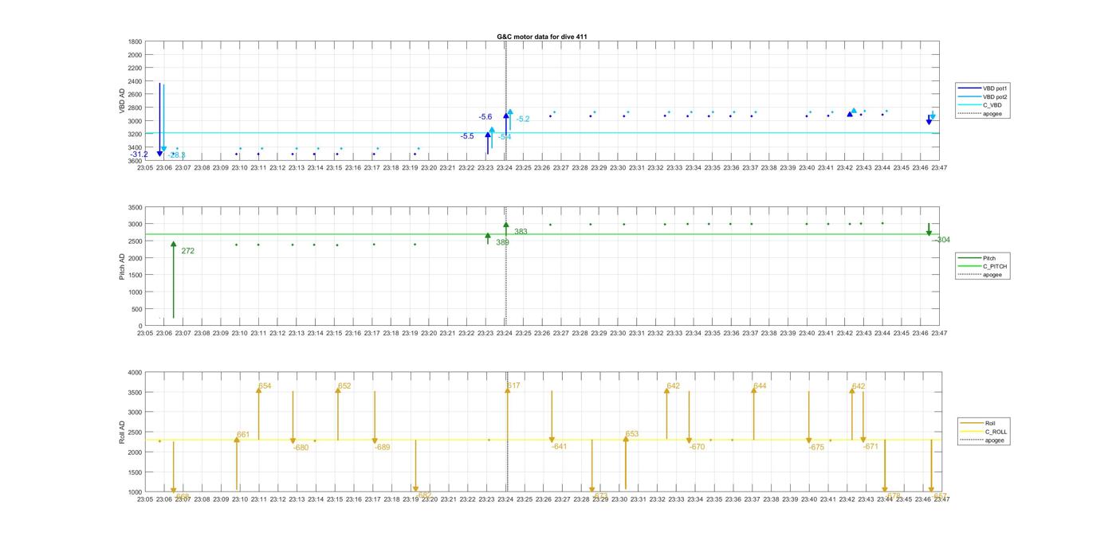Click the '-5.5' VBD data label
1116x552 pixels.
467,136
